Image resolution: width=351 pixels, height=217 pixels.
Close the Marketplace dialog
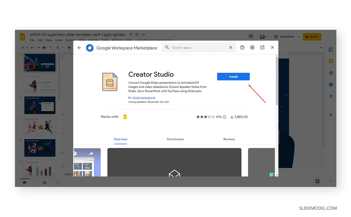[x=272, y=47]
